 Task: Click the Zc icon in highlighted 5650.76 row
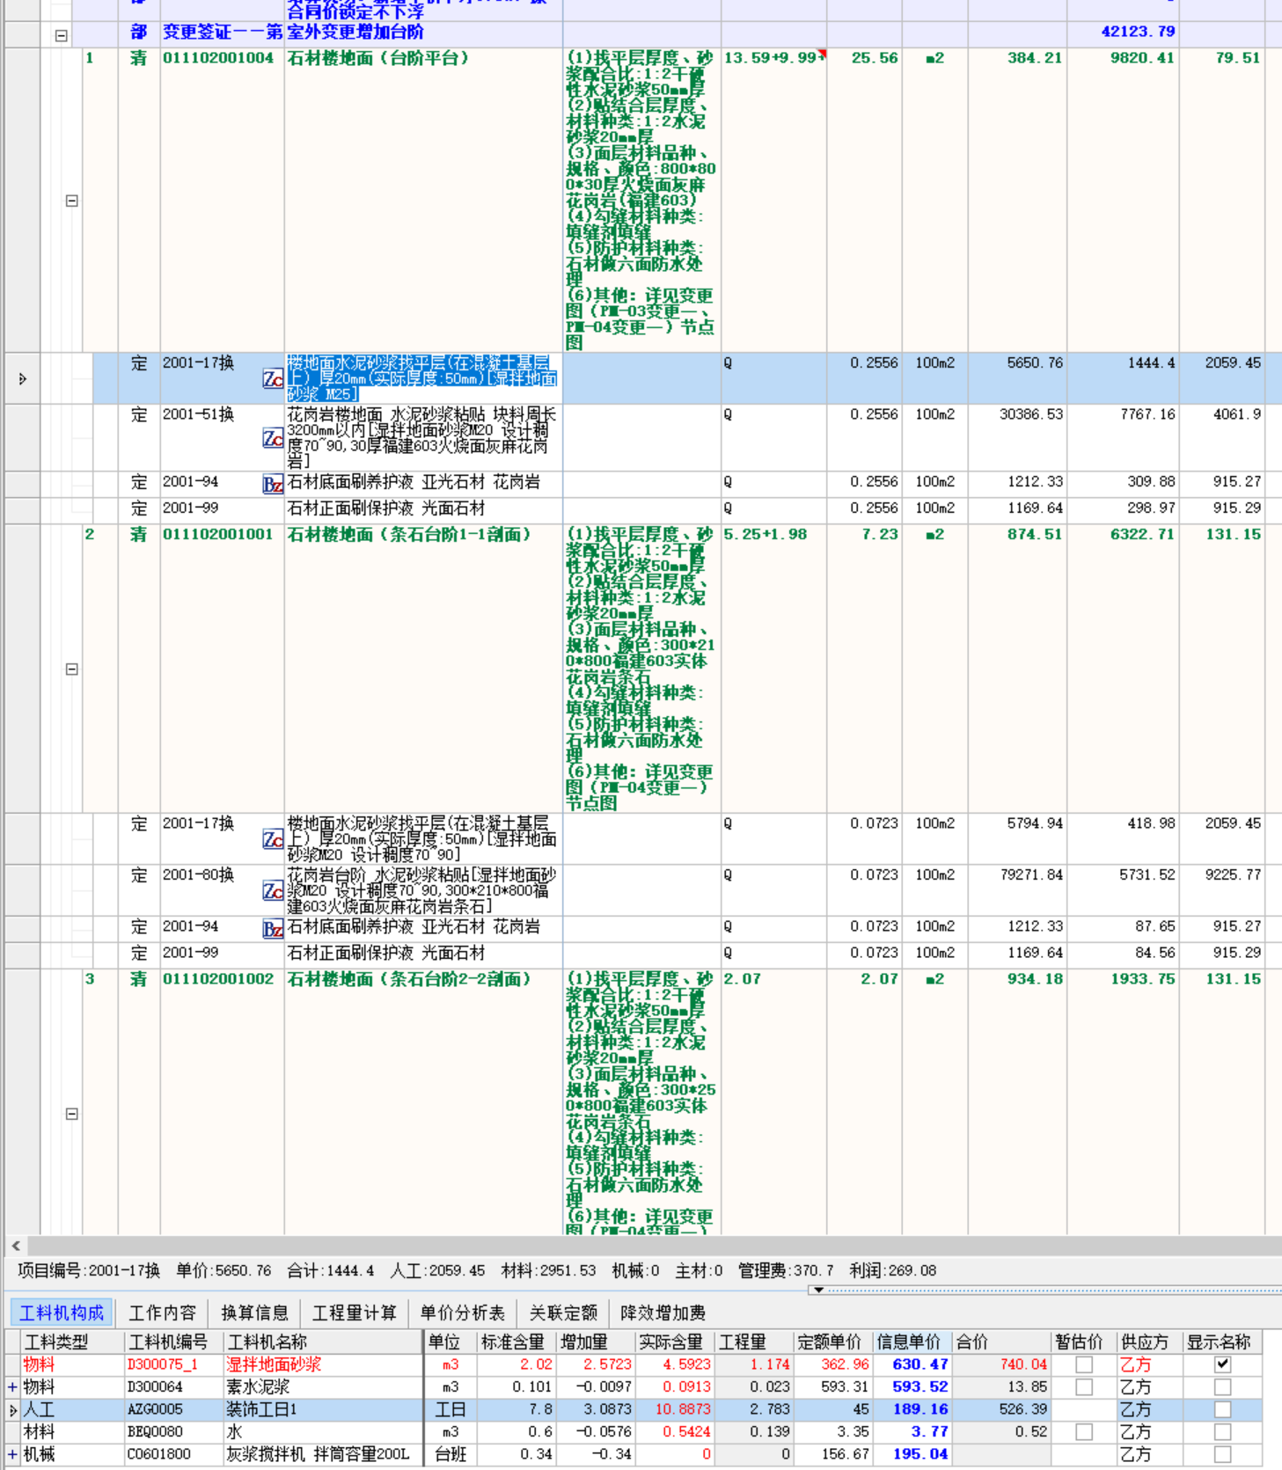click(273, 378)
